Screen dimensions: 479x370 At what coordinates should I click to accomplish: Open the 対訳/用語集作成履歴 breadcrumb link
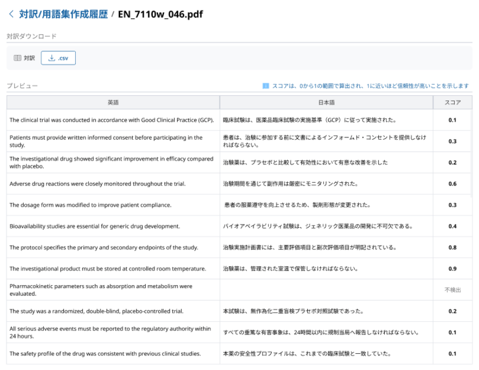coord(63,14)
